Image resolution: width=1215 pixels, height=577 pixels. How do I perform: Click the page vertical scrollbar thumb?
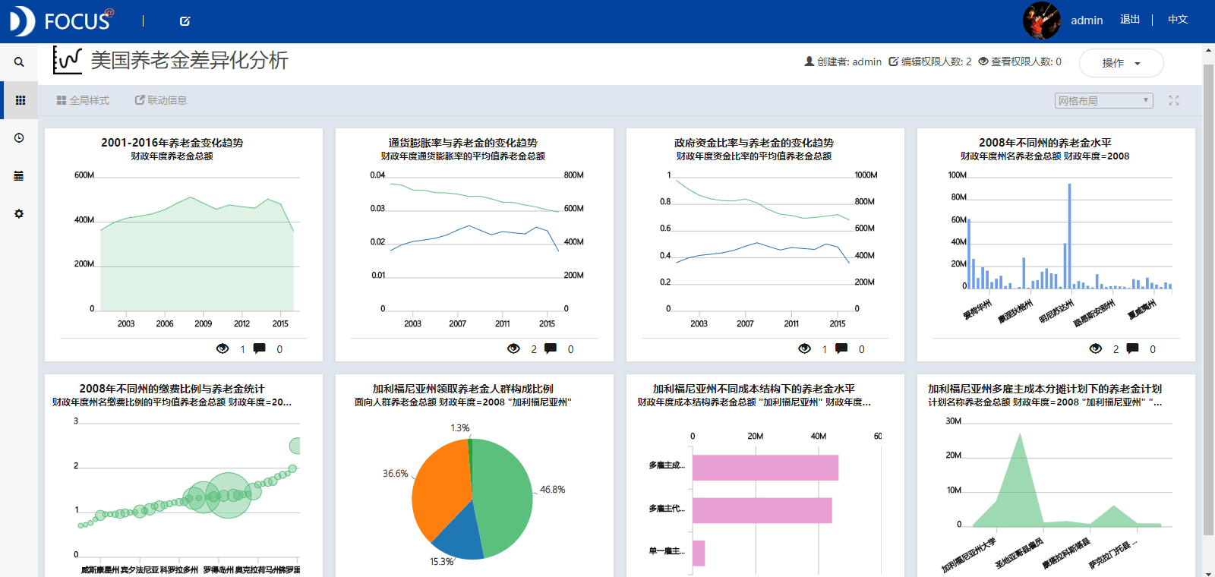click(1208, 300)
